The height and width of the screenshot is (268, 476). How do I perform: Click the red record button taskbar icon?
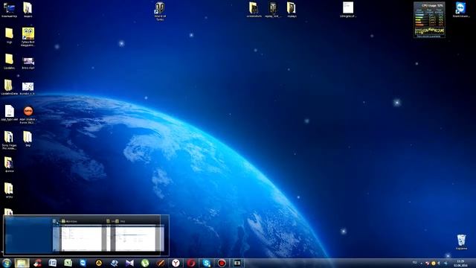point(222,263)
